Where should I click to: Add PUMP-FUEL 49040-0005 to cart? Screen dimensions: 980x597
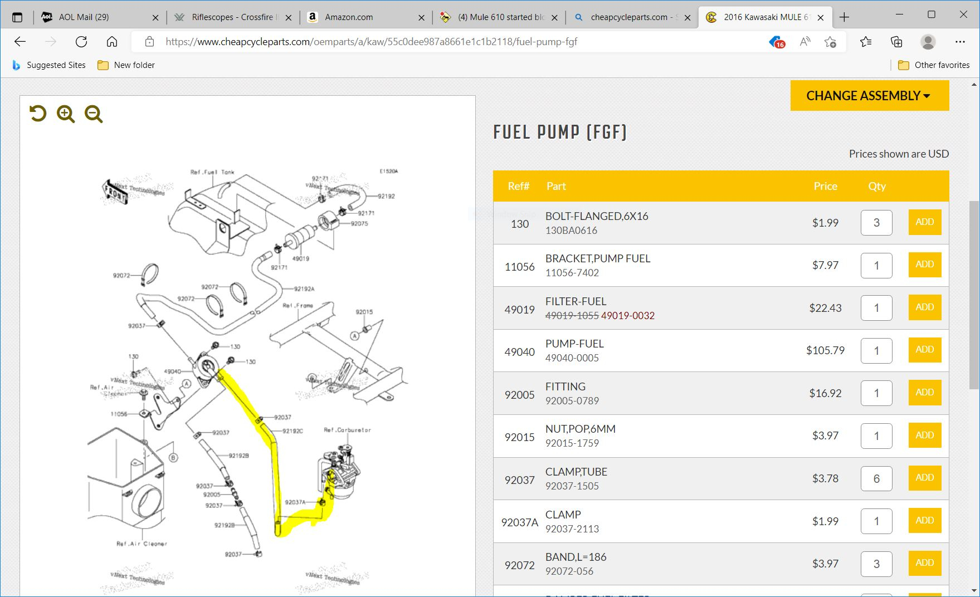pos(925,350)
